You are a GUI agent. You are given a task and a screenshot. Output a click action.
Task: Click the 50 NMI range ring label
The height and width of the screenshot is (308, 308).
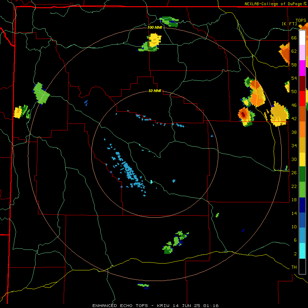coord(155,91)
